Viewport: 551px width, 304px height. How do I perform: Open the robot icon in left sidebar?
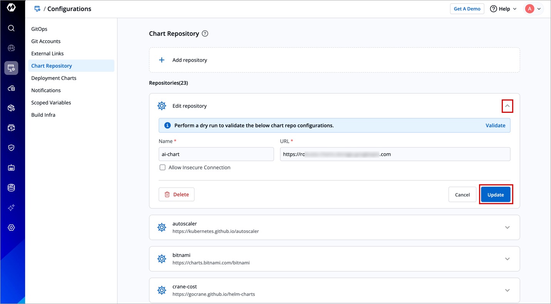11,168
